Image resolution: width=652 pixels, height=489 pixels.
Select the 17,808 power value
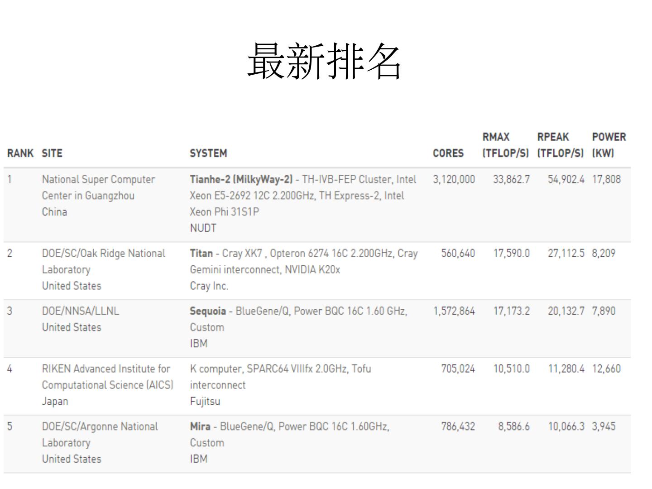pyautogui.click(x=606, y=180)
